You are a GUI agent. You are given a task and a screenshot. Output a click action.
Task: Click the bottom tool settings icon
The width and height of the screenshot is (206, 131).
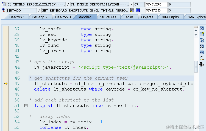tap(202, 64)
